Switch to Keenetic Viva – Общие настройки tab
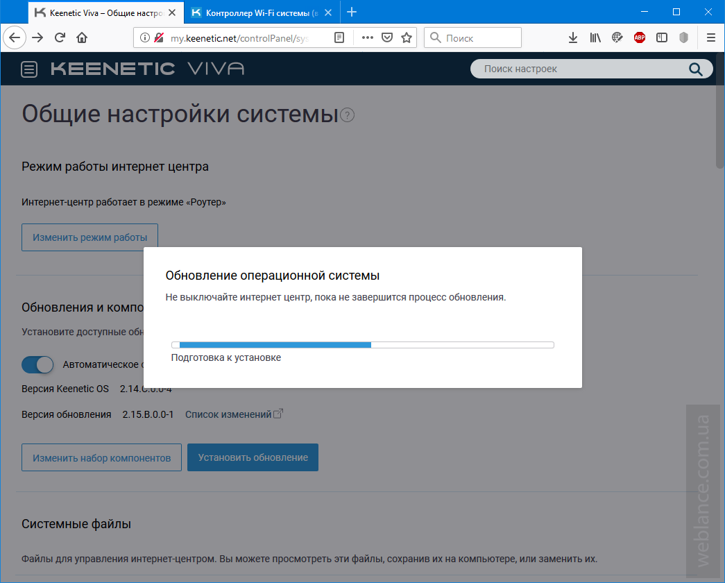 (x=106, y=12)
